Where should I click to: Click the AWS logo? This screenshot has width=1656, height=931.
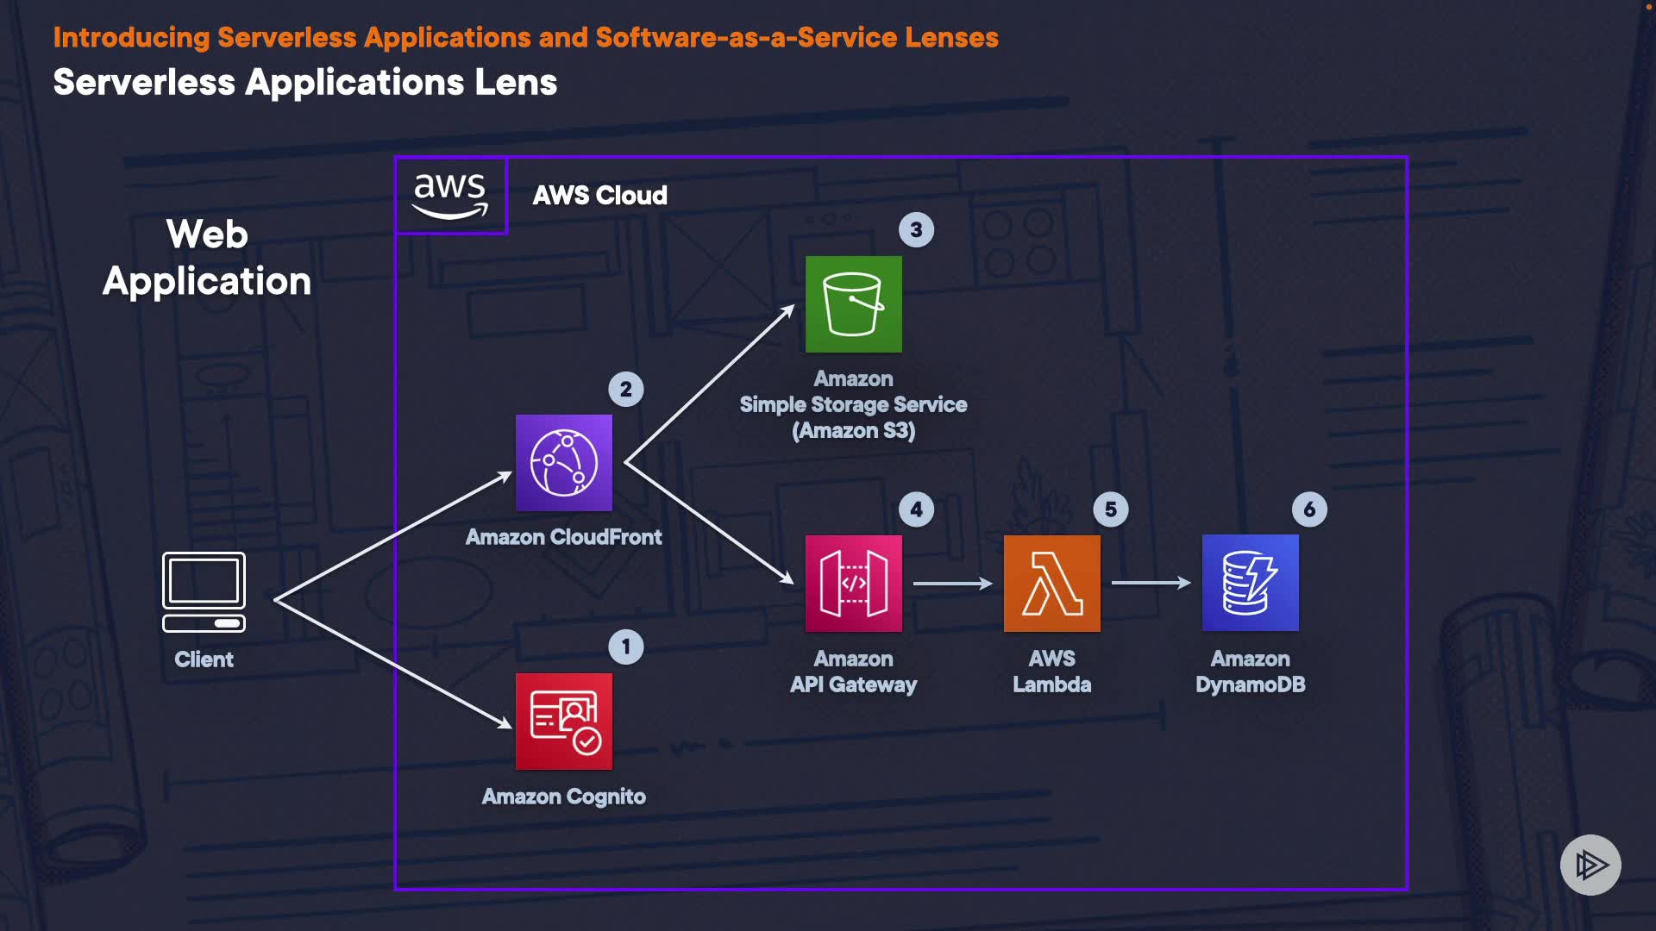450,196
